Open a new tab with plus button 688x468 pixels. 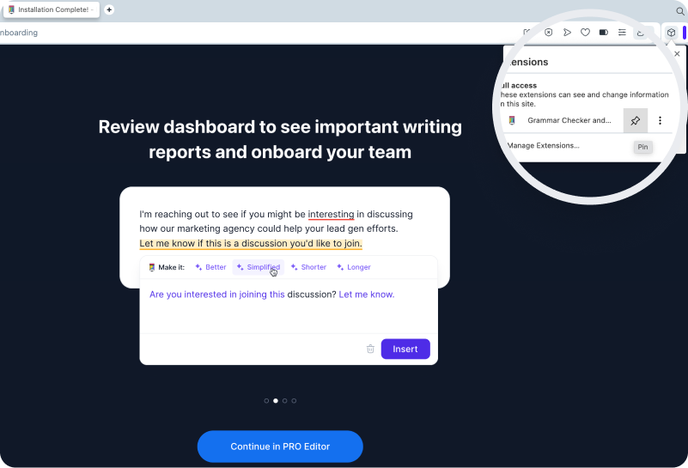pyautogui.click(x=109, y=9)
